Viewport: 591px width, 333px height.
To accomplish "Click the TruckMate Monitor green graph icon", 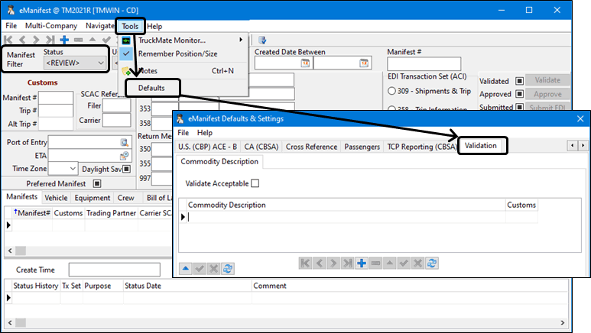I will click(126, 40).
